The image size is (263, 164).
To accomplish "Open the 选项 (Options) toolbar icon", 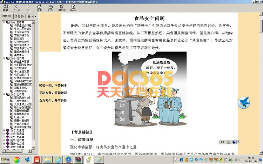I will 62,8.
